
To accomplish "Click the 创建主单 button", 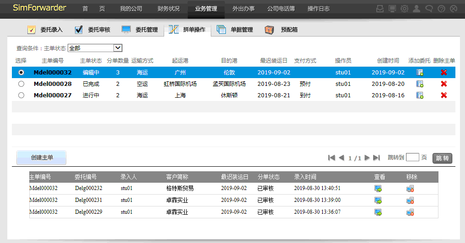I will click(42, 158).
